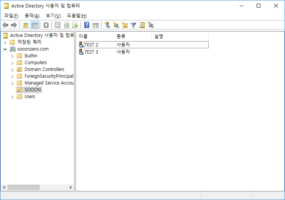Select the SOOON organizational unit

(33, 90)
